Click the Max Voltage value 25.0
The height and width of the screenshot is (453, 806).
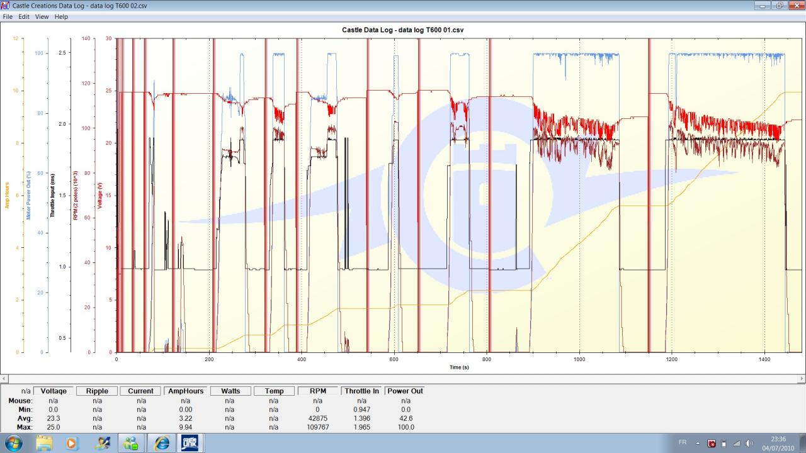[54, 427]
